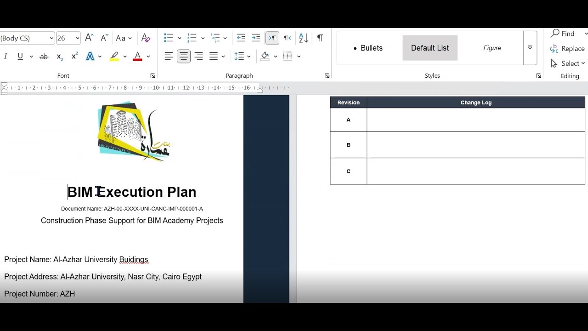Justify the paragraph text
Viewport: 588px width, 331px height.
[x=214, y=56]
